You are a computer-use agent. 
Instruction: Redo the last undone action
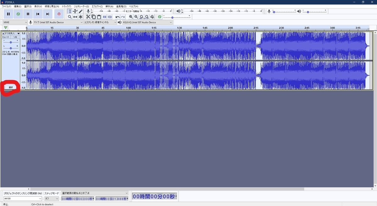(x=123, y=17)
